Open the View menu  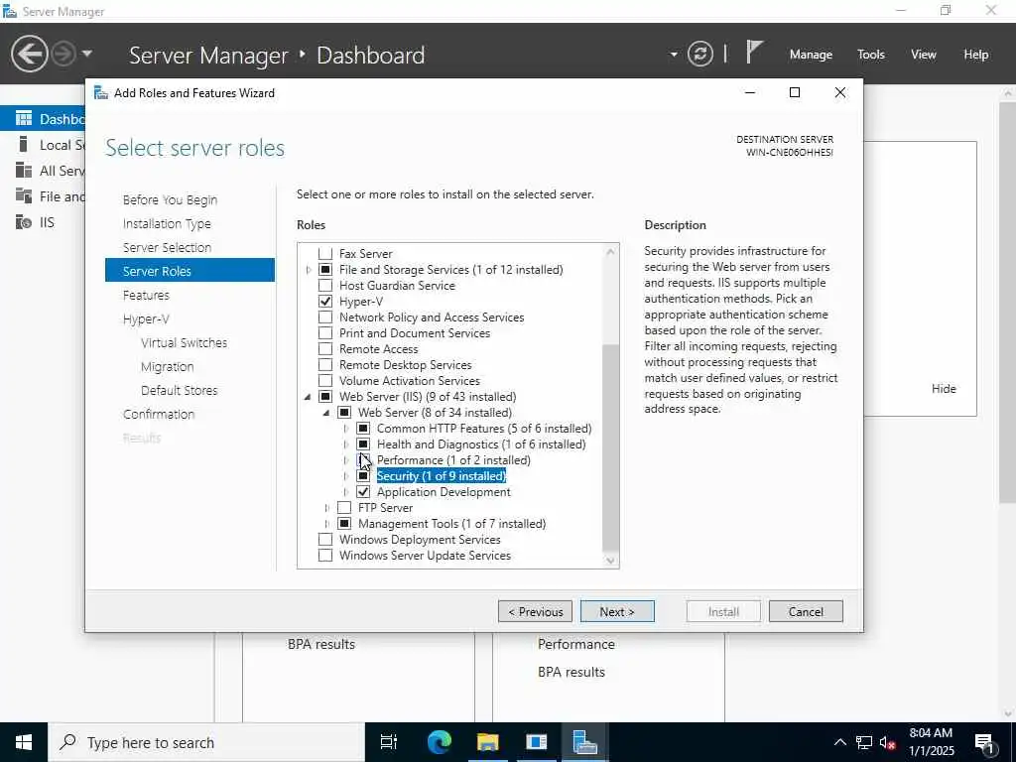tap(923, 55)
